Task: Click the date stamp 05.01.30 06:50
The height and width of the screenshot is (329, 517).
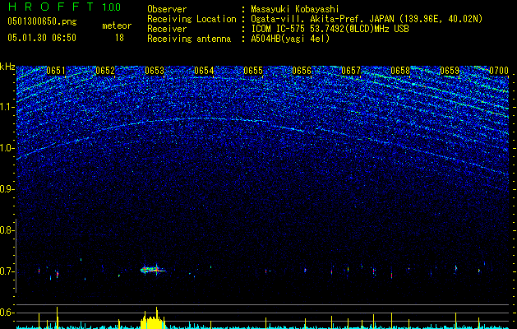Action: (42, 38)
